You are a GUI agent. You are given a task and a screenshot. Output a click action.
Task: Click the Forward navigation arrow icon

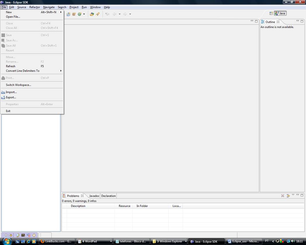pyautogui.click(x=125, y=14)
